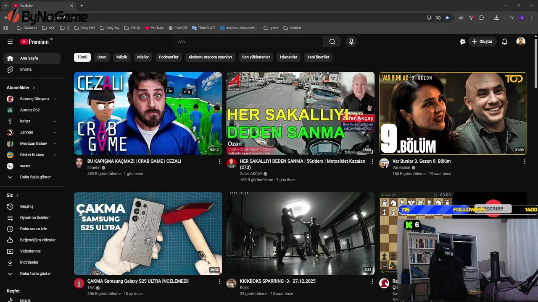538x302 pixels.
Task: Click the install app icon in address bar
Action: click(x=429, y=18)
